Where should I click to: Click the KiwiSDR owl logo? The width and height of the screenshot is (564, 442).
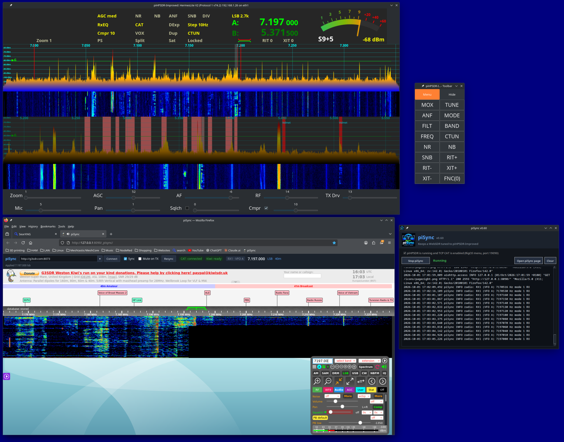click(x=11, y=276)
